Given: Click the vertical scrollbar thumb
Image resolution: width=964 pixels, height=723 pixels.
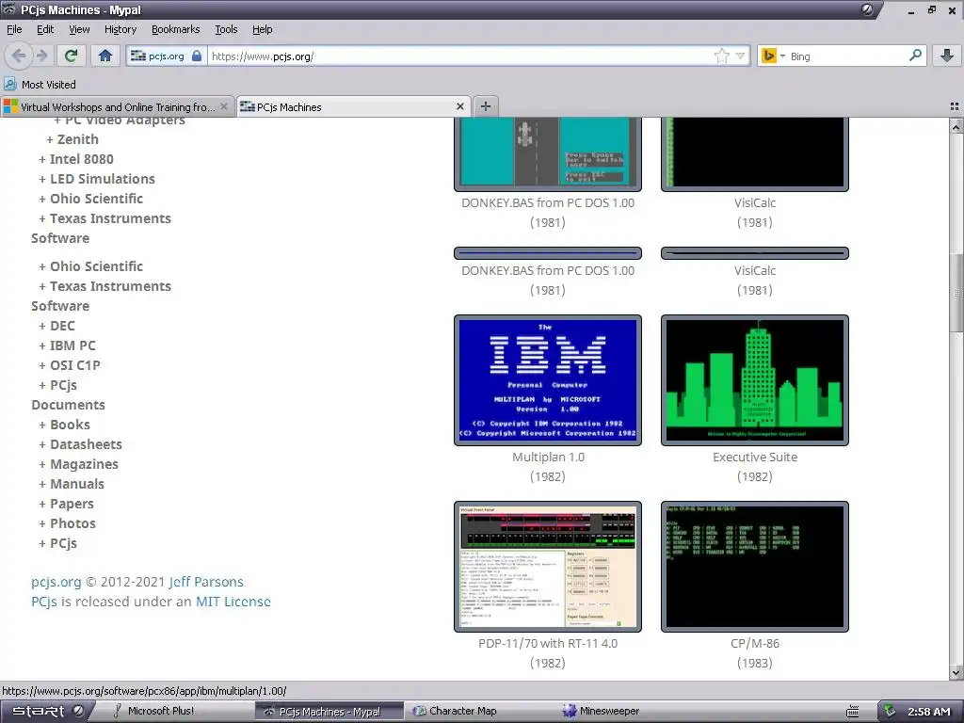Looking at the screenshot, I should pos(956,292).
